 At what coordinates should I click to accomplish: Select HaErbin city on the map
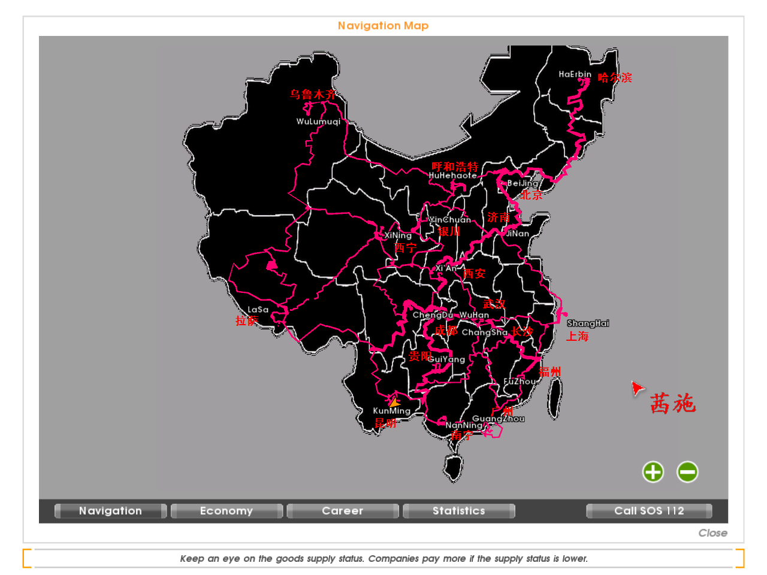575,74
